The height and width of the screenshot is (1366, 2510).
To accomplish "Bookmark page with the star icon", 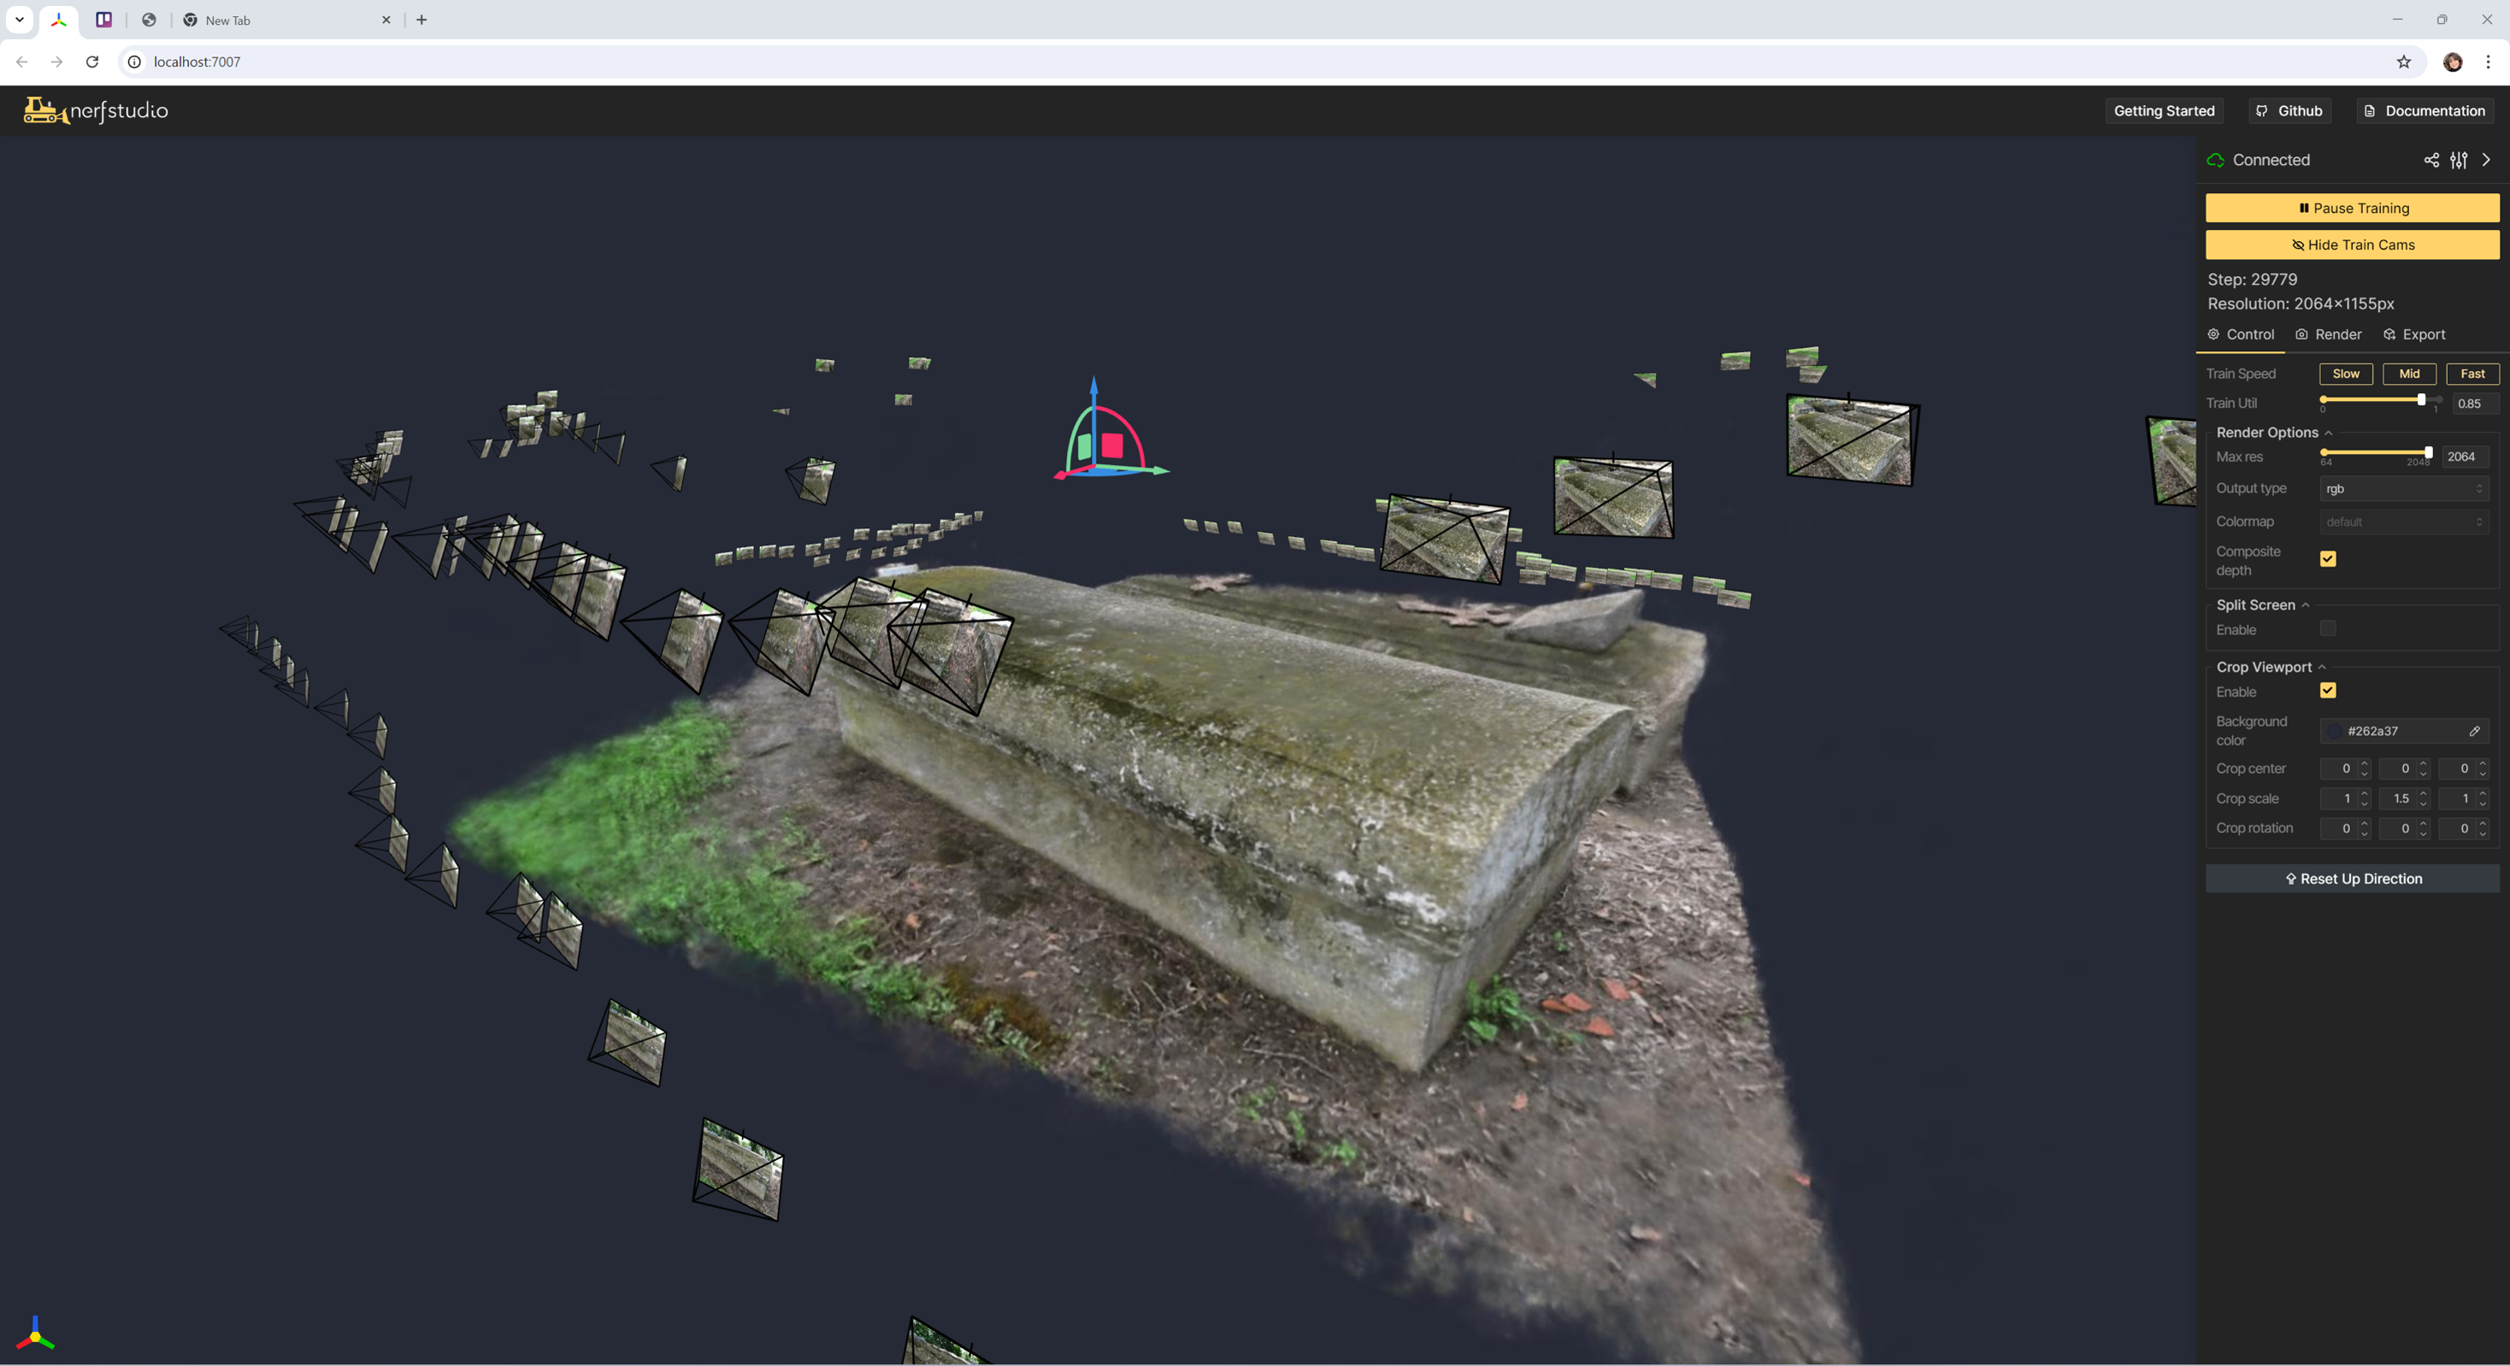I will pyautogui.click(x=2403, y=62).
